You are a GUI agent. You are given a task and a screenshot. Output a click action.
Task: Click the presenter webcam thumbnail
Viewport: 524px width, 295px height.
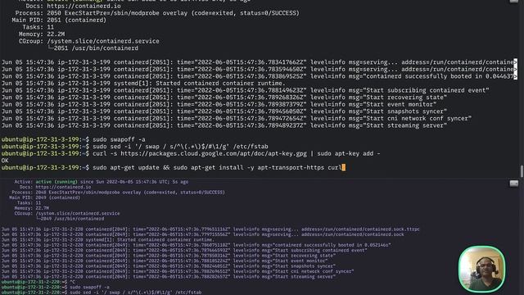click(x=481, y=269)
